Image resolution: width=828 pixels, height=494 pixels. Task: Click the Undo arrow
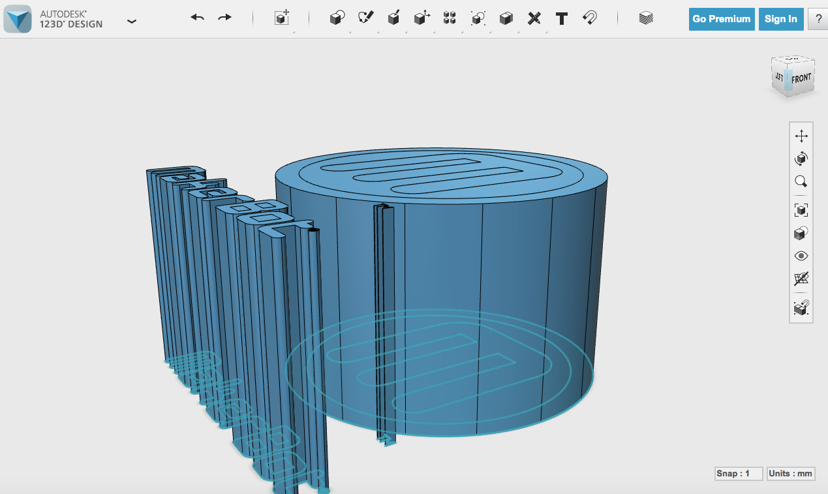pos(198,18)
